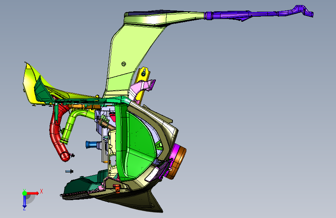Click the circular mark on light-green duct

pos(124,64)
